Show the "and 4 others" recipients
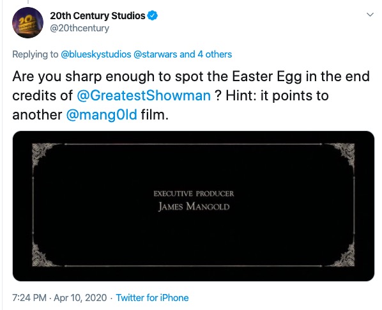The width and height of the screenshot is (382, 310). coord(206,54)
